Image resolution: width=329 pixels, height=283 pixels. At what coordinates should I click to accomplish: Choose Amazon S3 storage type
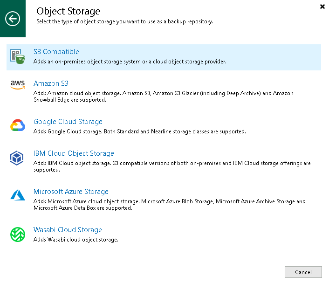51,83
